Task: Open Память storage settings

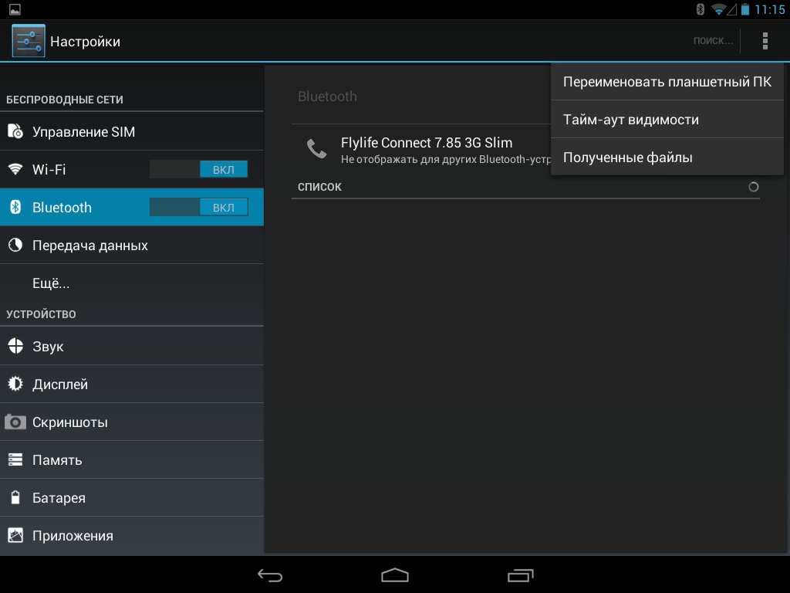Action: [57, 460]
